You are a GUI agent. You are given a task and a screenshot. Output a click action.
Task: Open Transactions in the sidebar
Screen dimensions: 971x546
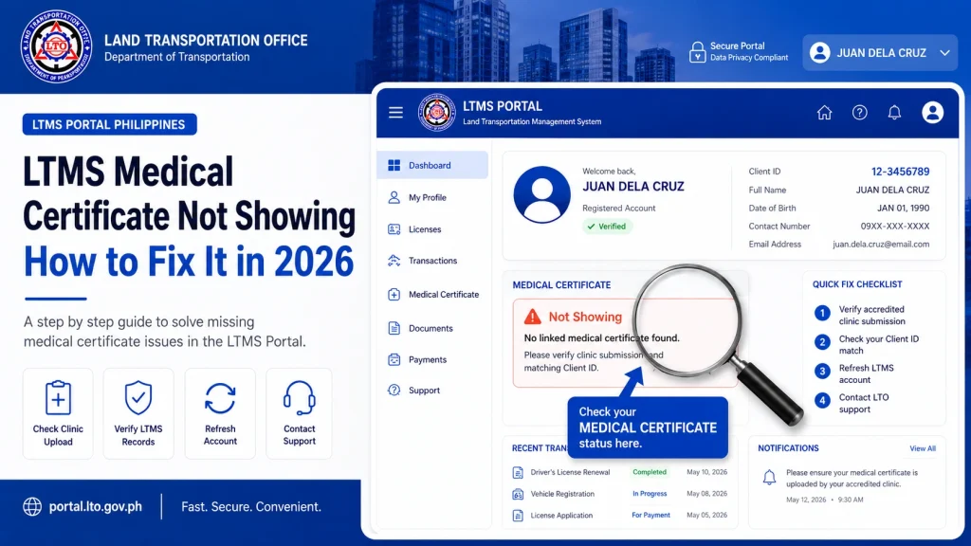(x=432, y=261)
